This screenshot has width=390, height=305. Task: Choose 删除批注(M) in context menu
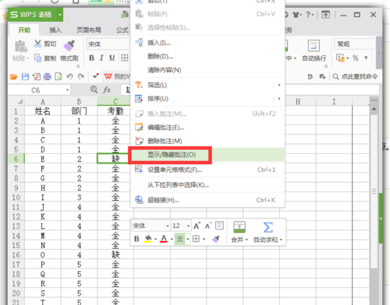click(207, 141)
